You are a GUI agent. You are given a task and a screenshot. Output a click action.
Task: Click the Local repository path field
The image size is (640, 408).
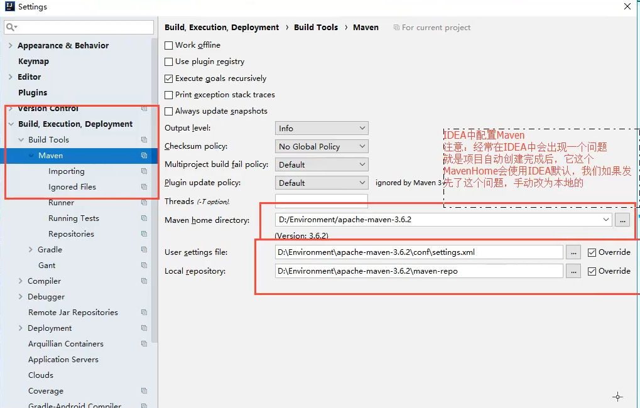point(419,271)
